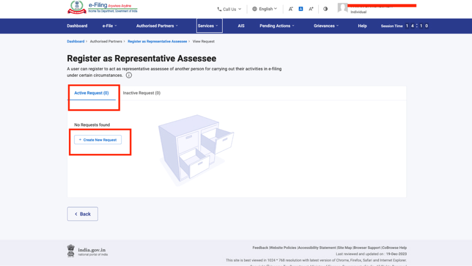Open Website Policies footer link
Image resolution: width=472 pixels, height=266 pixels.
(x=283, y=248)
